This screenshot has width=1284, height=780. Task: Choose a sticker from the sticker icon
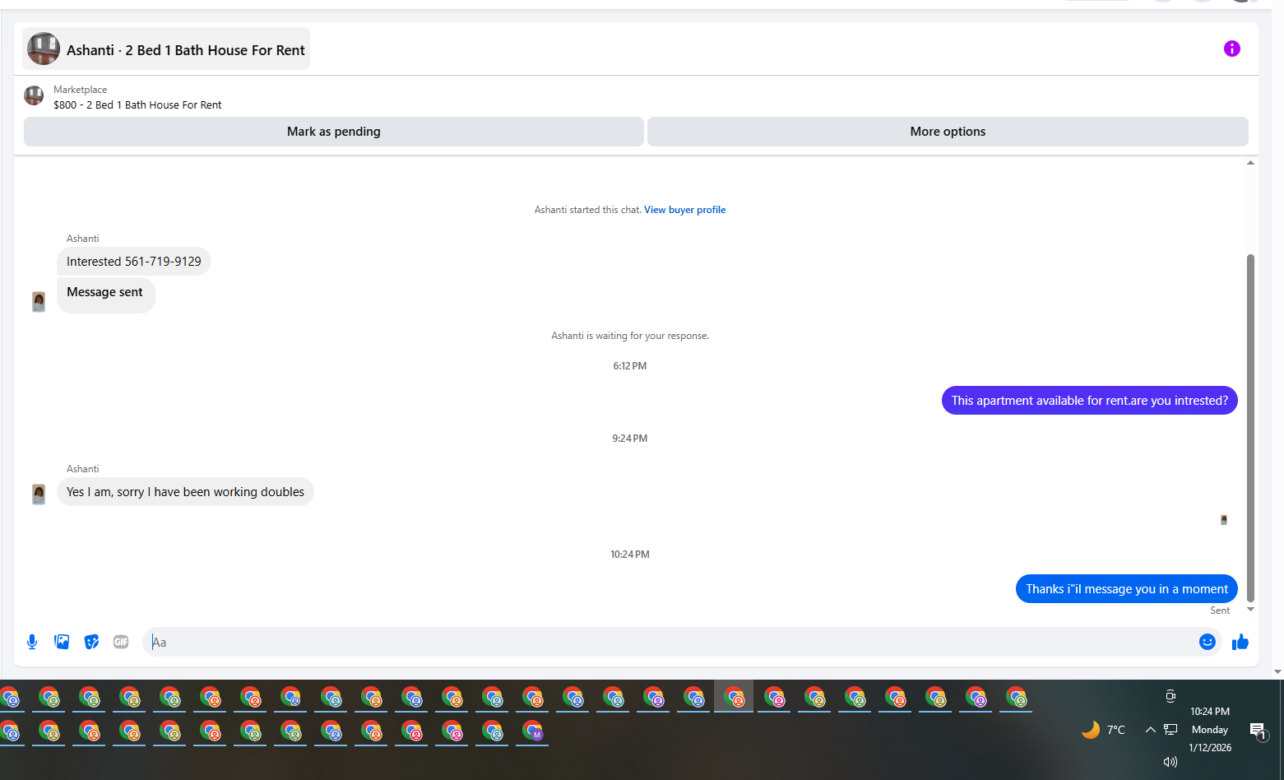[x=91, y=642]
